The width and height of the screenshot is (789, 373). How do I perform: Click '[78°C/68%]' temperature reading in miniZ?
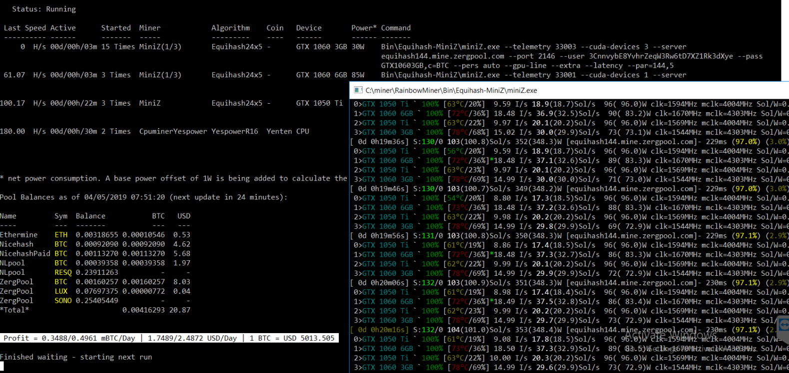pyautogui.click(x=466, y=132)
